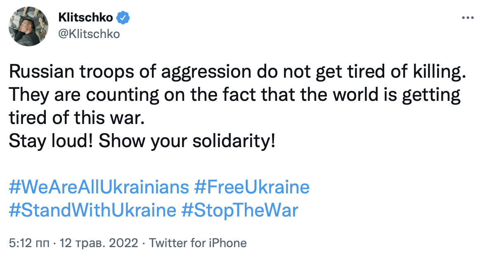Click the words "Stay loud!"
Viewport: 487px width, 262px height.
point(50,142)
